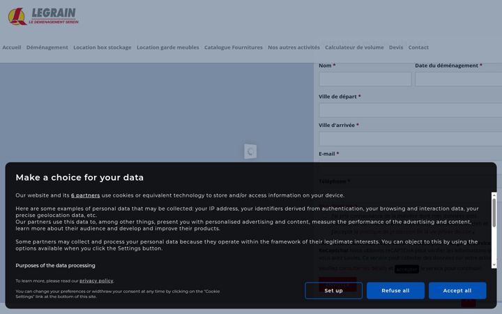Focus the Ville d'arrivée field
Image resolution: width=502 pixels, height=314 pixels.
click(x=411, y=139)
